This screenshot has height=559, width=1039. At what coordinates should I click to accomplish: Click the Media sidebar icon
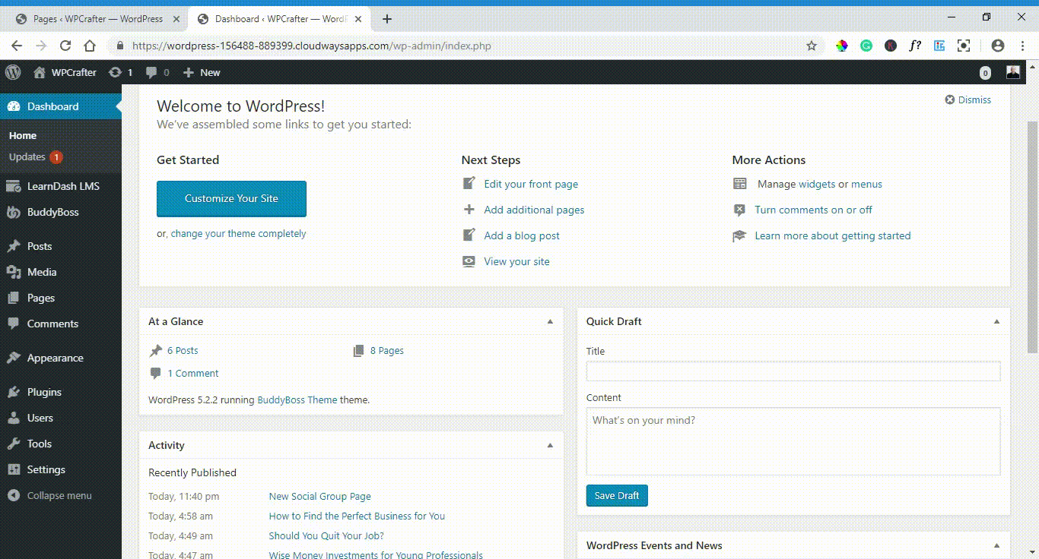(x=14, y=272)
